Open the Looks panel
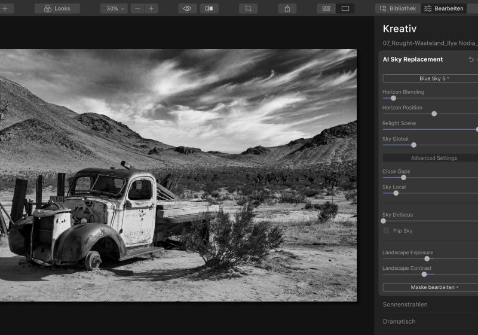The height and width of the screenshot is (335, 478). point(57,8)
